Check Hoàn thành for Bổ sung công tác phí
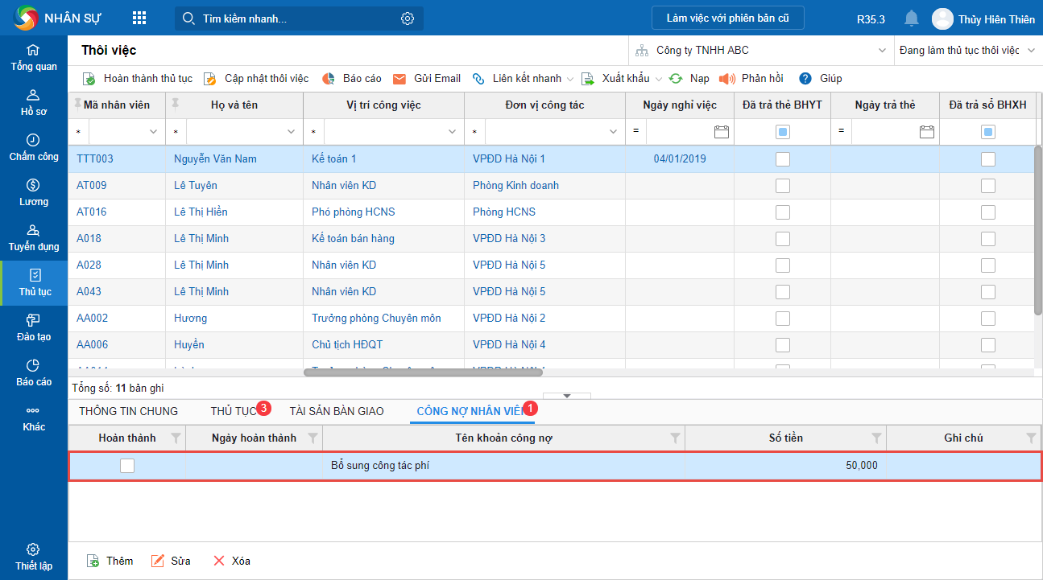 (x=127, y=465)
